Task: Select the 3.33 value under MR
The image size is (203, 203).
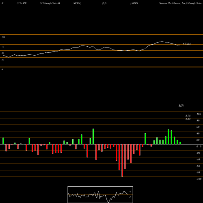Action: [x=188, y=119]
